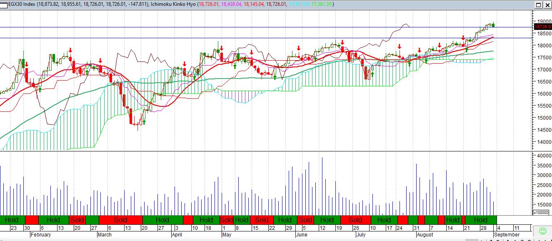This screenshot has width=552, height=241.
Task: Click the June month label on time axis
Action: tap(302, 235)
